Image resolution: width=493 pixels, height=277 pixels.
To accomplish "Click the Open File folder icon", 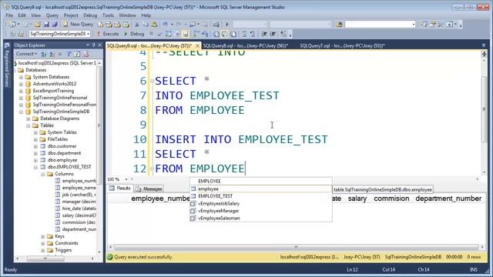I will [x=38, y=24].
